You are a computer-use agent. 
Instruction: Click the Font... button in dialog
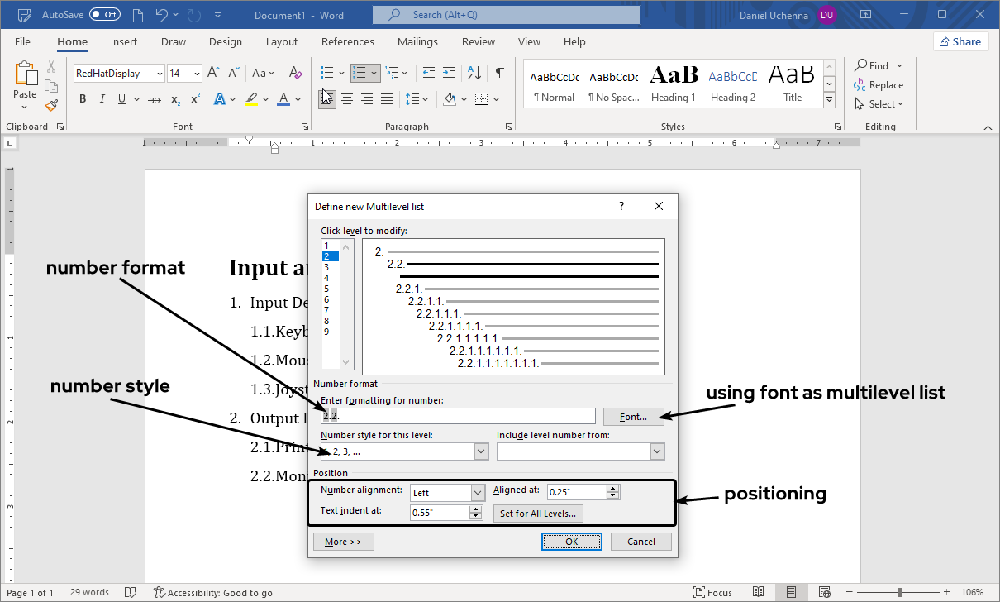(x=633, y=416)
